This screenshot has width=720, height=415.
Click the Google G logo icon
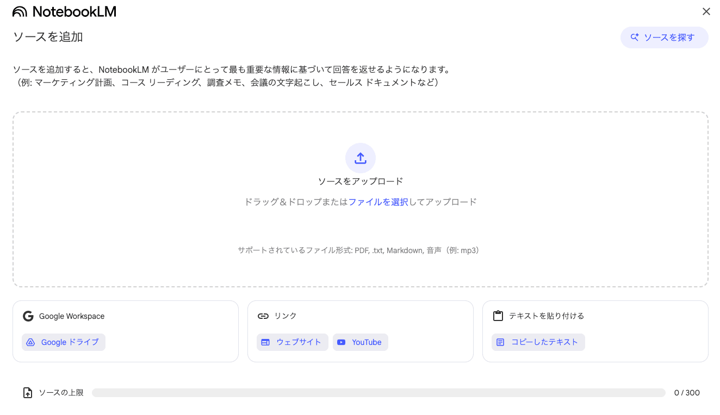(x=28, y=316)
